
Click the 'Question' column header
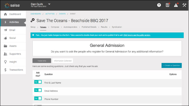48,74
